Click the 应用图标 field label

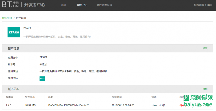13,78
